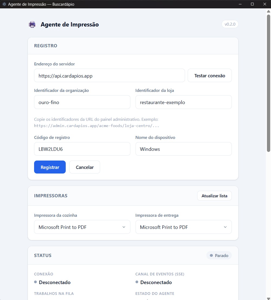Click the STATUS section heading
Viewport: 271px width, 300px height.
pyautogui.click(x=43, y=255)
